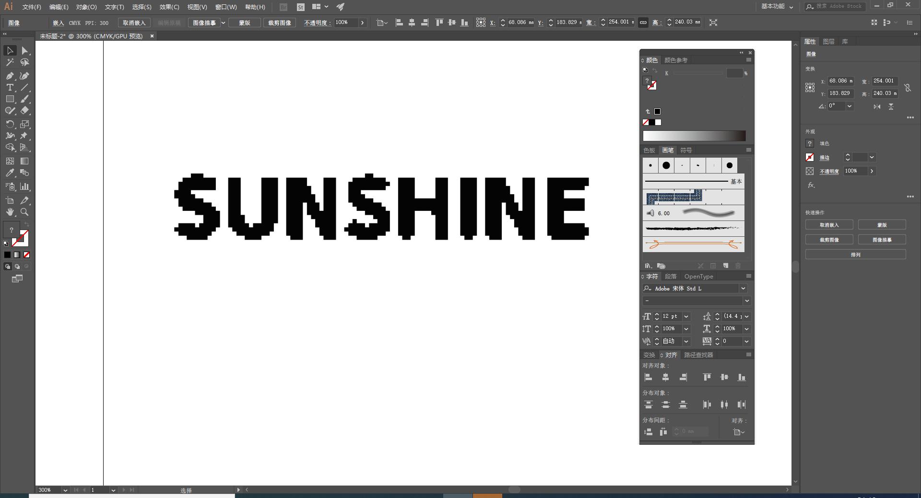The image size is (921, 498).
Task: Expand the zoom level dropdown
Action: (65, 490)
